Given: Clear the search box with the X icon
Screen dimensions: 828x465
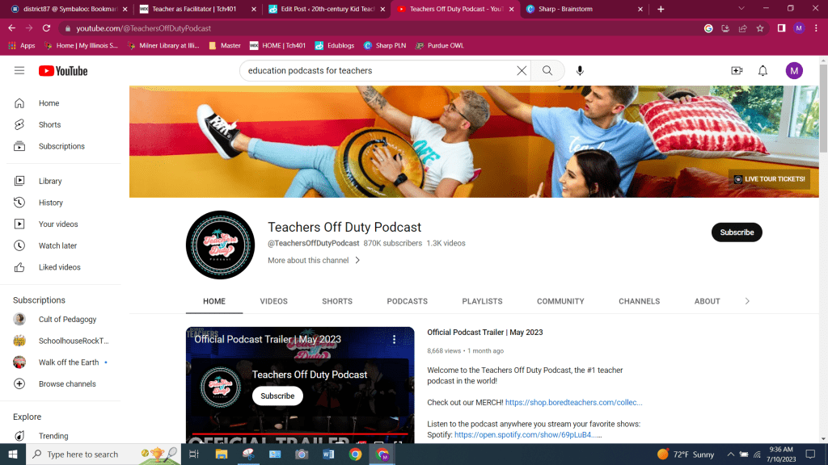Looking at the screenshot, I should [522, 71].
